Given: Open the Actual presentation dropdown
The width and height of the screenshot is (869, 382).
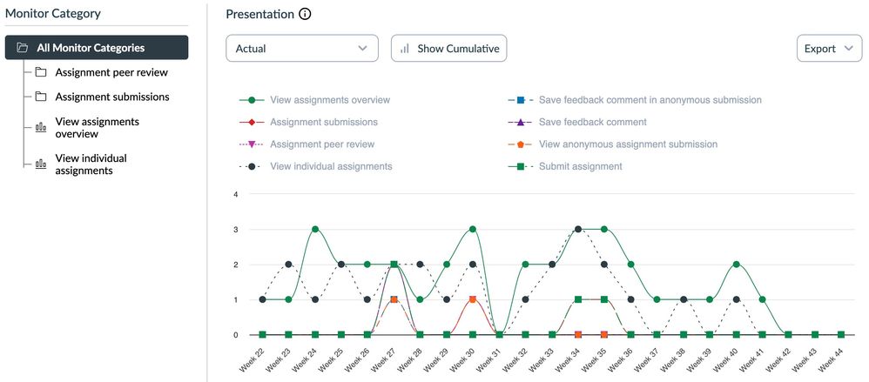Looking at the screenshot, I should (x=301, y=49).
